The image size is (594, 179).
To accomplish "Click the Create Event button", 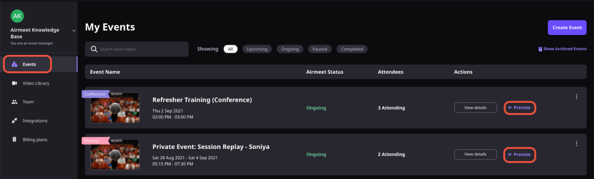I will pos(567,28).
